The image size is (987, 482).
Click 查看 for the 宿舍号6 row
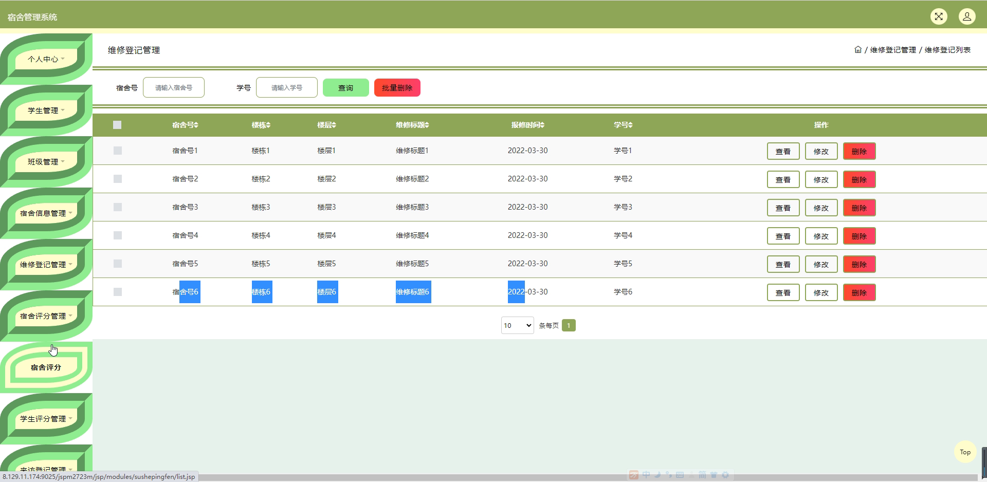point(783,292)
